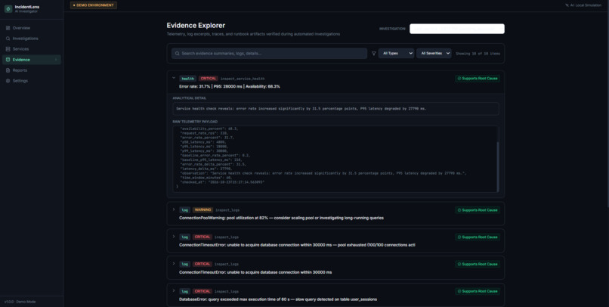Focus the search evidence summaries field
The image size is (609, 307).
click(x=269, y=54)
